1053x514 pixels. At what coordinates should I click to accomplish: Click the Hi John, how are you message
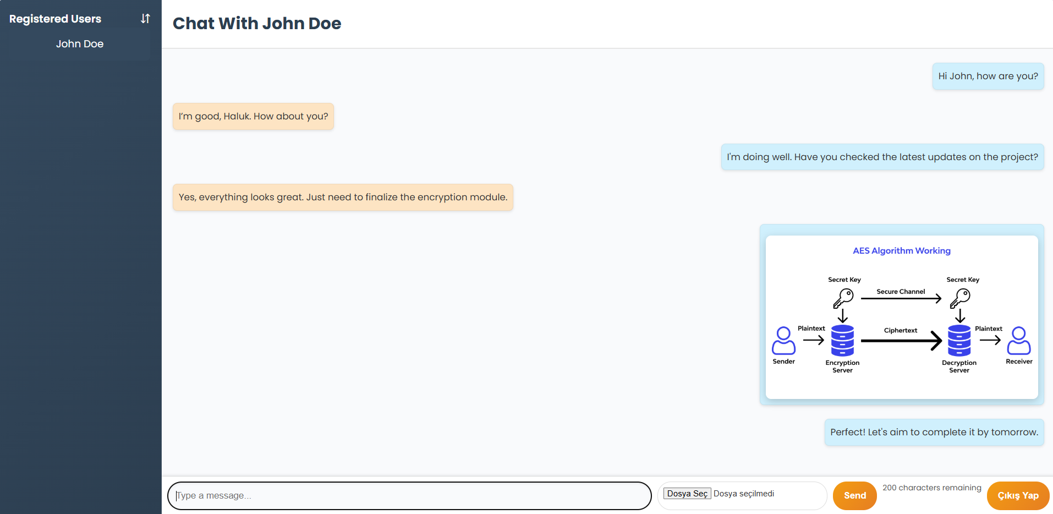pyautogui.click(x=988, y=76)
